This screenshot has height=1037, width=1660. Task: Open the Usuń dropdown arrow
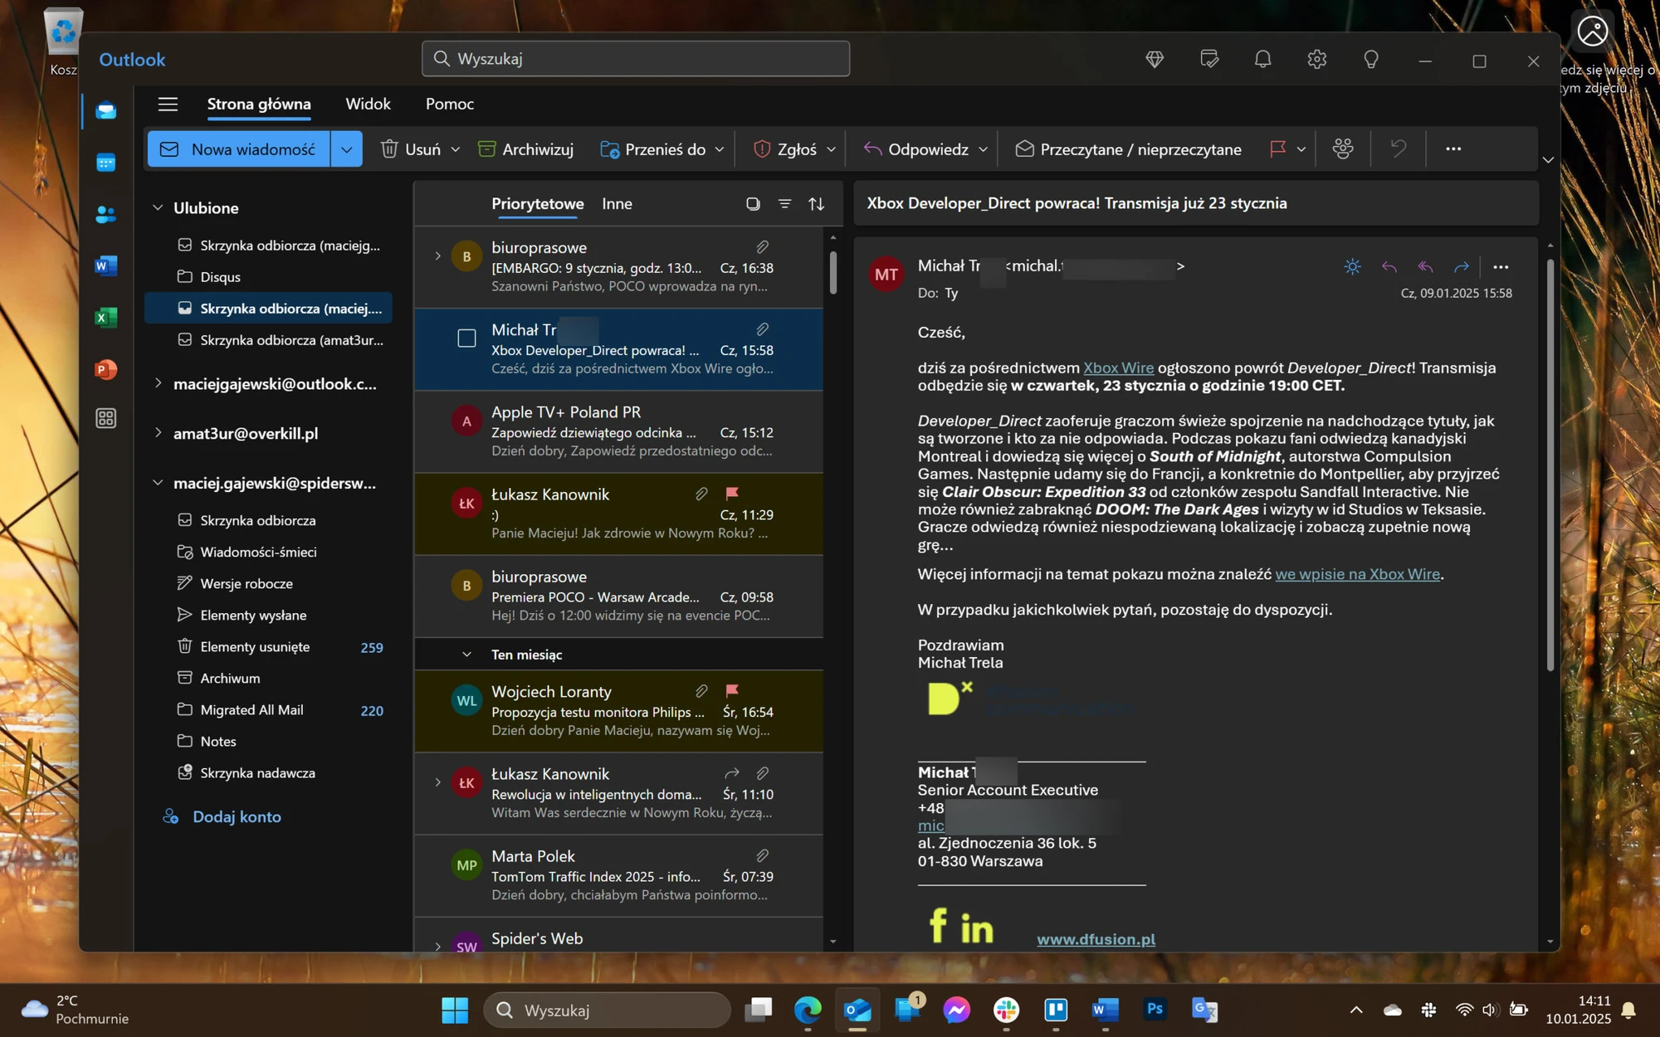(455, 149)
